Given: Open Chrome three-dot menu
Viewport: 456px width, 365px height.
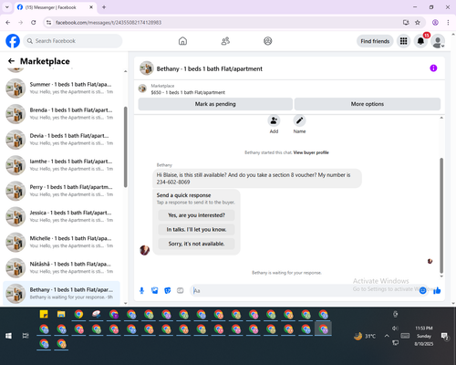Looking at the screenshot, I should tap(448, 23).
